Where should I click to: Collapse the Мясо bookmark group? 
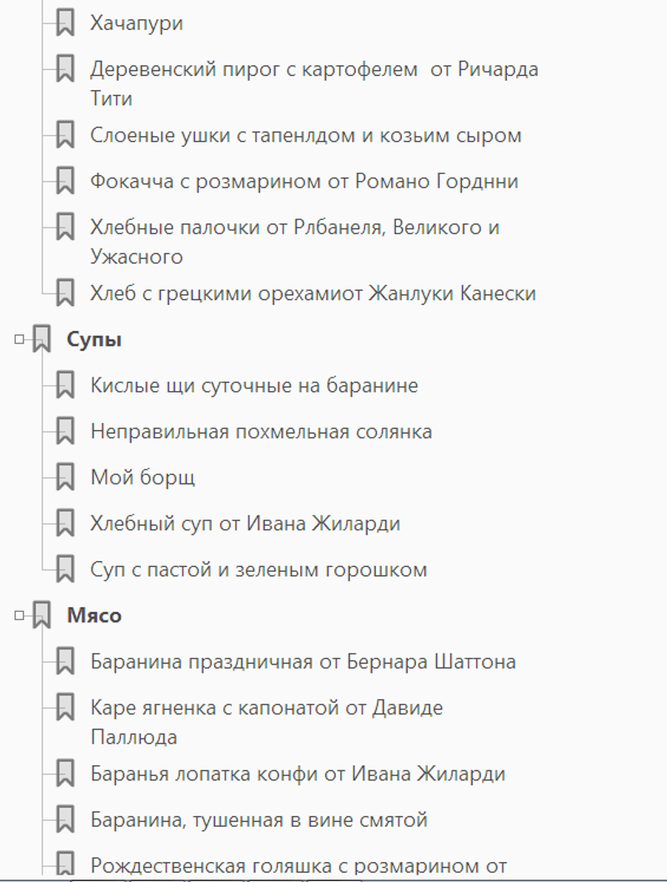point(19,615)
